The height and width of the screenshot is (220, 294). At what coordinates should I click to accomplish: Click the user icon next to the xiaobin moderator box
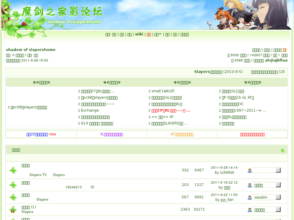pyautogui.click(x=250, y=197)
